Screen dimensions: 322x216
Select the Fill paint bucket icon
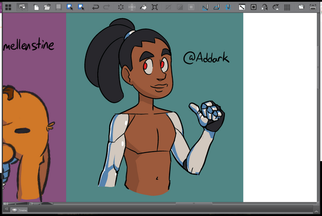[143, 8]
